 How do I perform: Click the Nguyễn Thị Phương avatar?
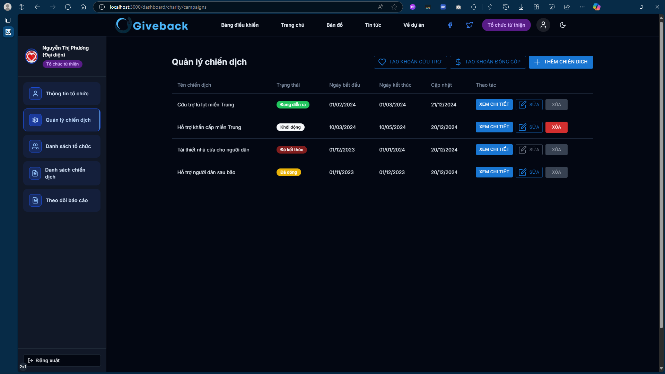click(x=32, y=56)
